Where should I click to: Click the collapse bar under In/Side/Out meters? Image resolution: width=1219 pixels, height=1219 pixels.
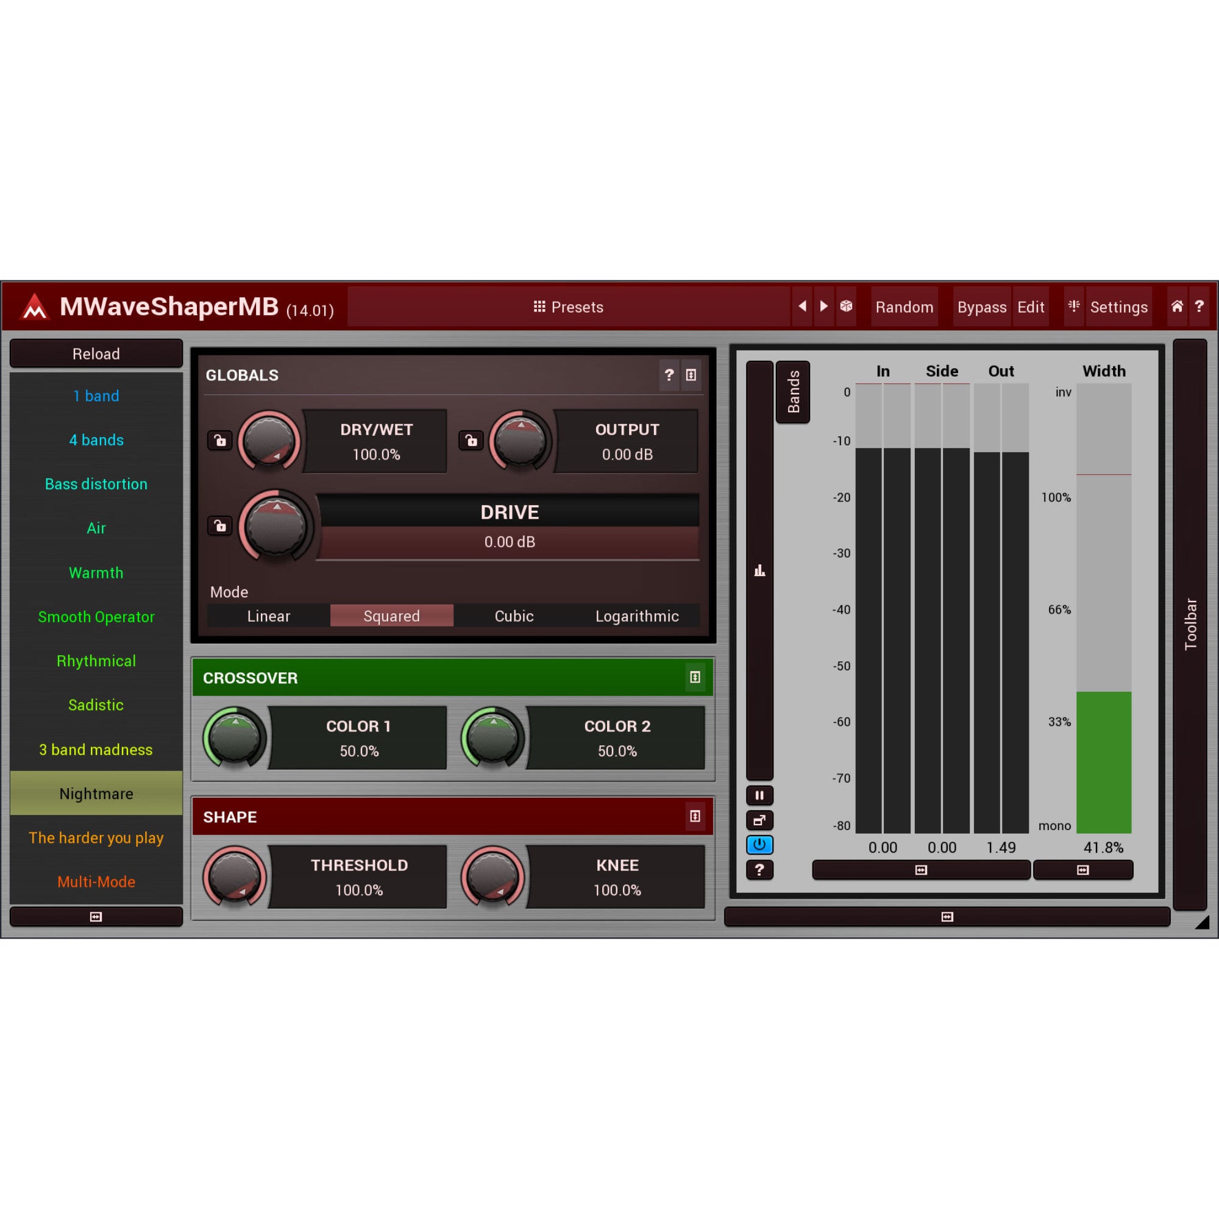click(x=921, y=870)
